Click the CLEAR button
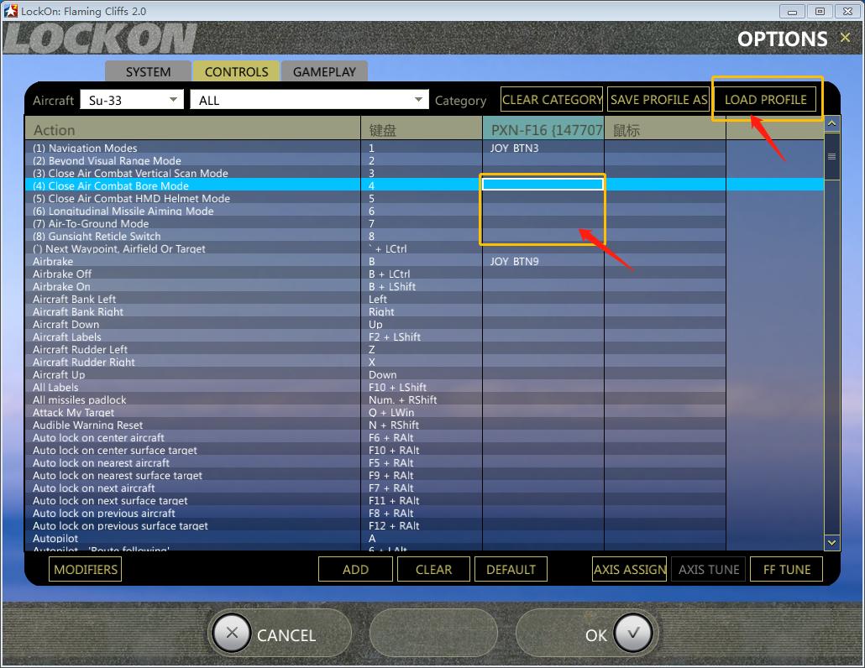The image size is (865, 668). (x=433, y=569)
